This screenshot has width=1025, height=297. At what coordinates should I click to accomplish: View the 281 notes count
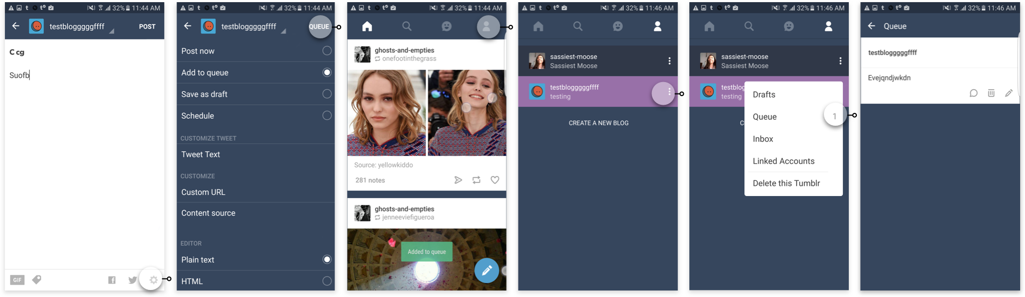coord(370,180)
